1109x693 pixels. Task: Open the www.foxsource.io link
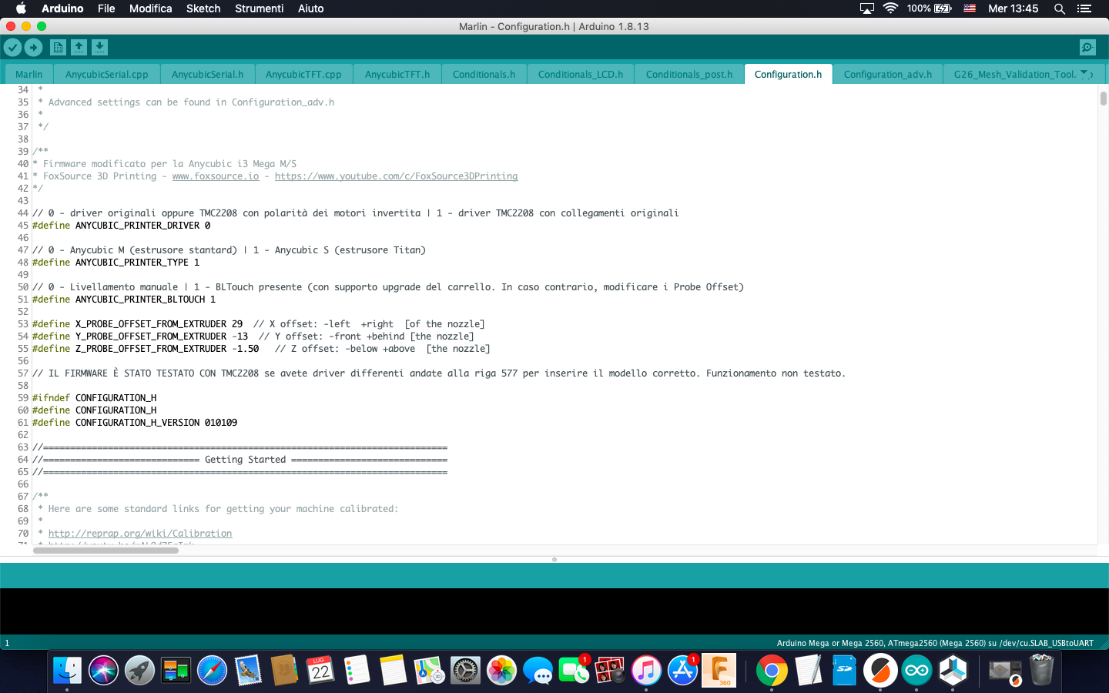click(x=216, y=176)
